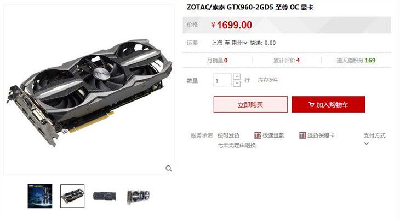This screenshot has height=219, width=400.
Task: Decrease quantity with the down arrow
Action: [237, 84]
